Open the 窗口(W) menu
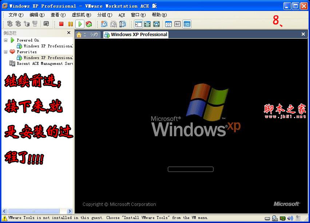Image resolution: width=310 pixels, height=223 pixels. [138, 15]
